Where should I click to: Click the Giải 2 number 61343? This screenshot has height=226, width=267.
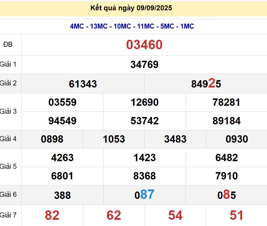tap(83, 84)
